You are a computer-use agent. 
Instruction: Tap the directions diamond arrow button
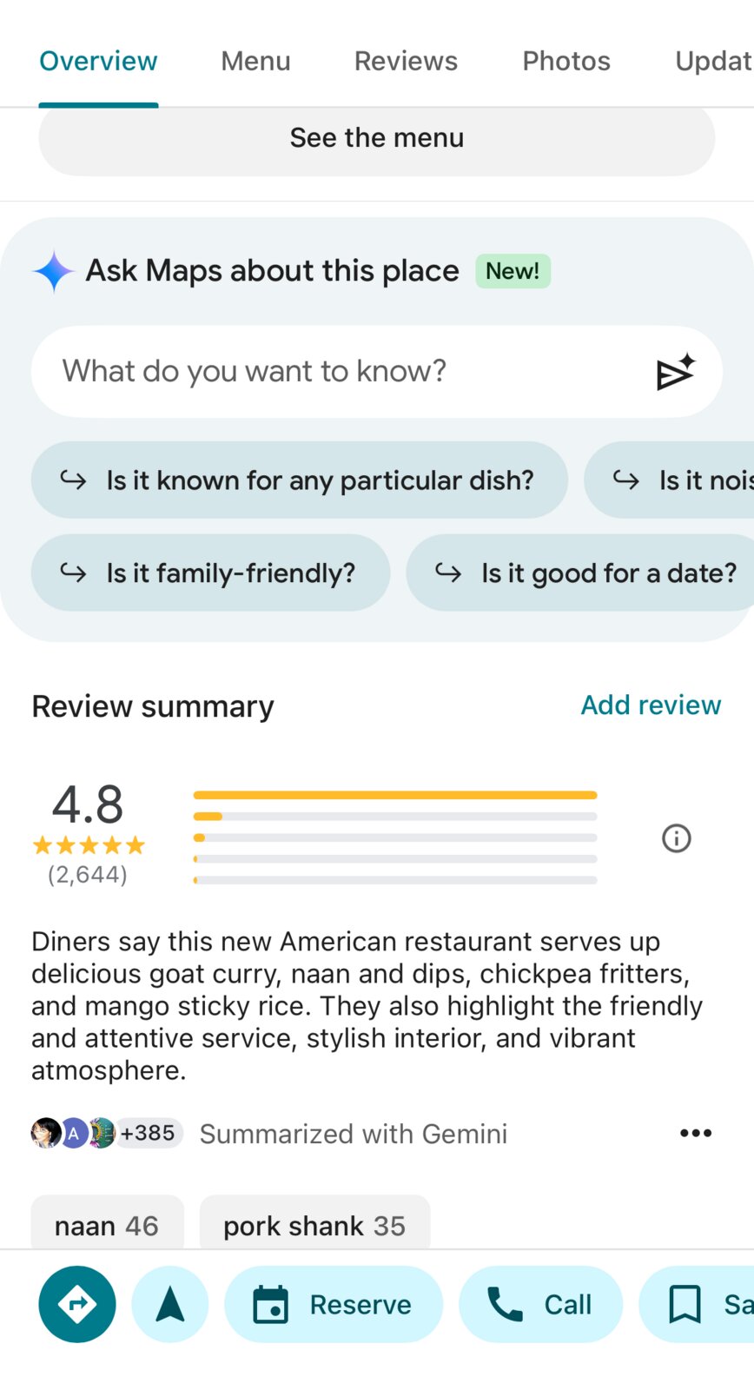point(77,1304)
